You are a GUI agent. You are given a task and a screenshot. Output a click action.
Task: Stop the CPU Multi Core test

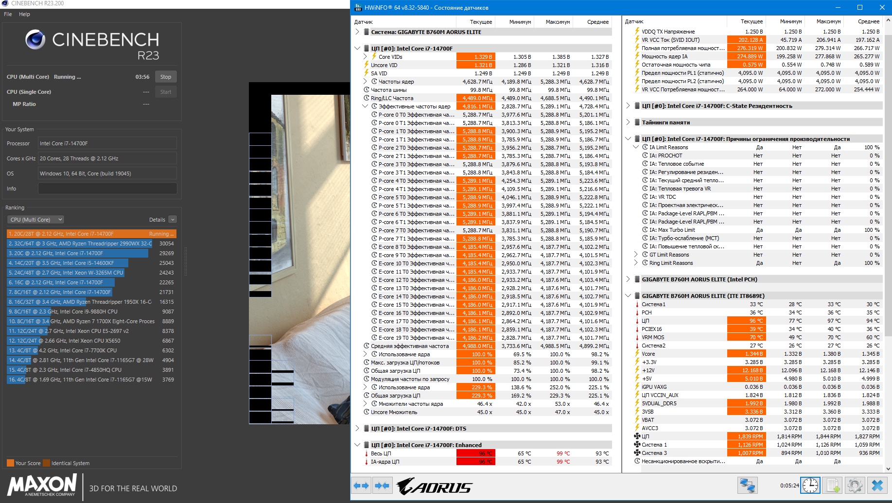pos(166,77)
